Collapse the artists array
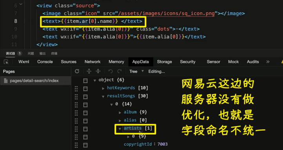283x150 pixels. coord(120,129)
